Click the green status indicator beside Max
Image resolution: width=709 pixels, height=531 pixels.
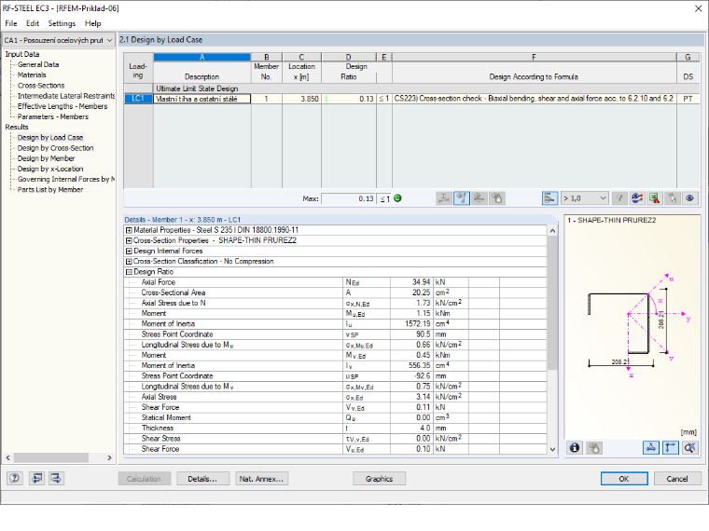[x=397, y=198]
